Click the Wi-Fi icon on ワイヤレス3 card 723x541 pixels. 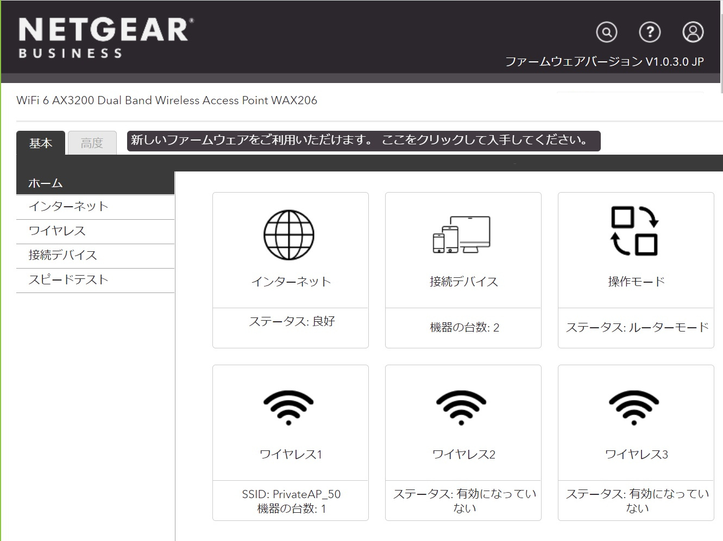(634, 408)
